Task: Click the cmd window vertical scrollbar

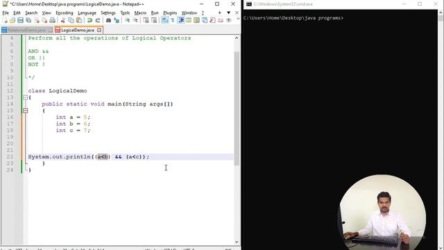Action: pos(441,130)
